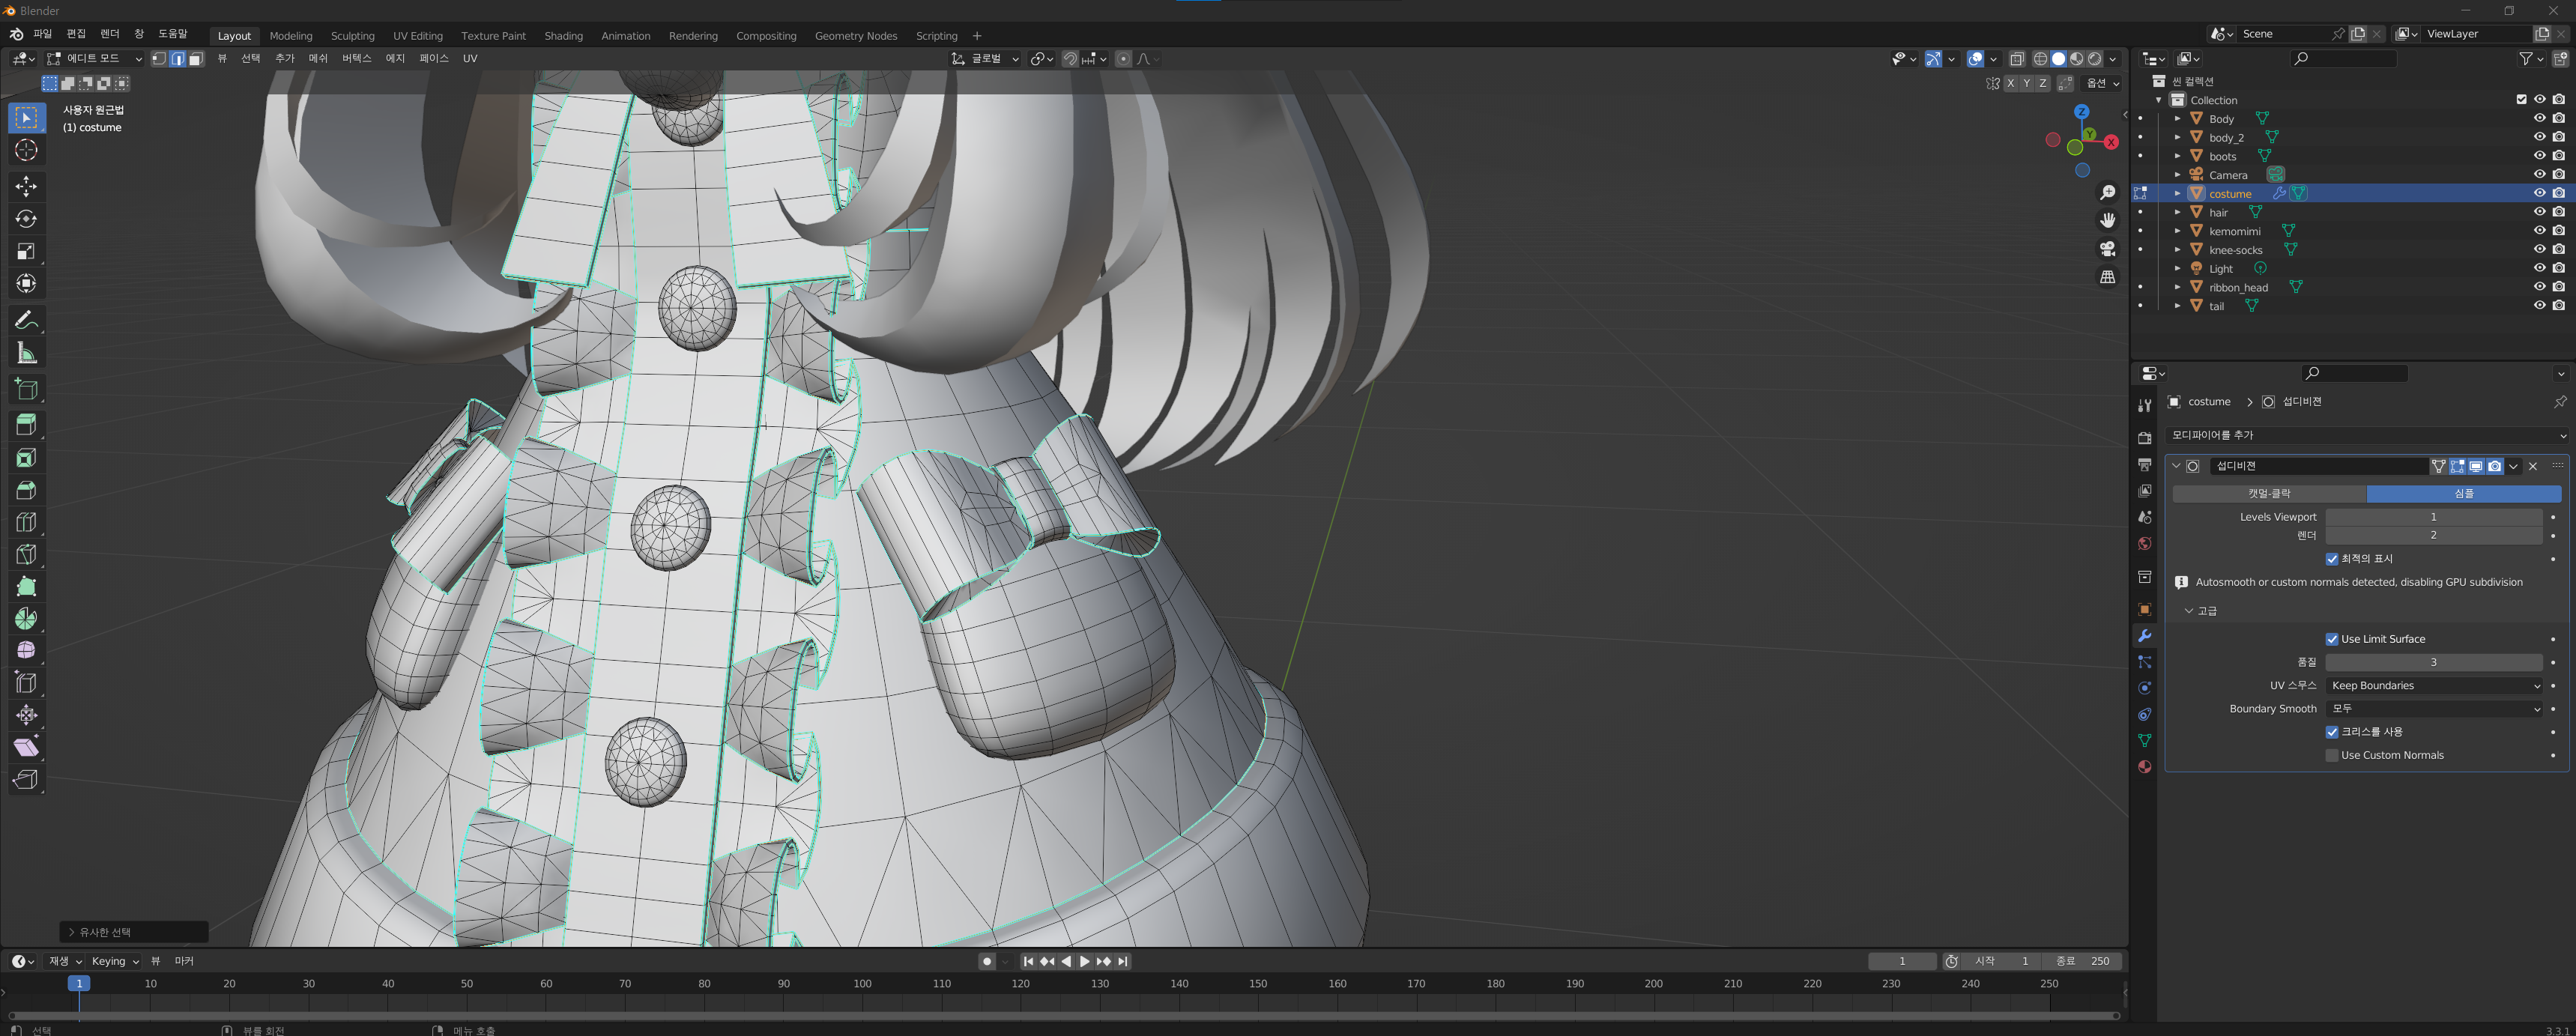Open the UV Smooth Keep Boundaries dropdown
Image resolution: width=2576 pixels, height=1036 pixels.
tap(2433, 685)
